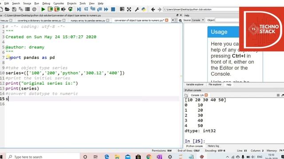
Task: Click the working directory path field
Action: (x=201, y=9)
